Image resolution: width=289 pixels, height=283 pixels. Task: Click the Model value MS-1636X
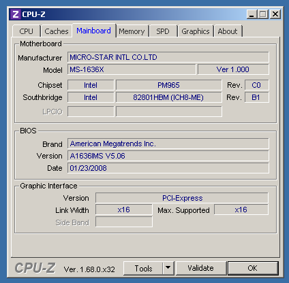[132, 69]
